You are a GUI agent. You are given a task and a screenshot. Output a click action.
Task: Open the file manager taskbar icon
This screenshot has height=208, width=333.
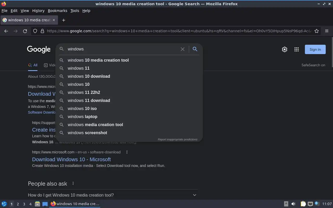point(37,204)
